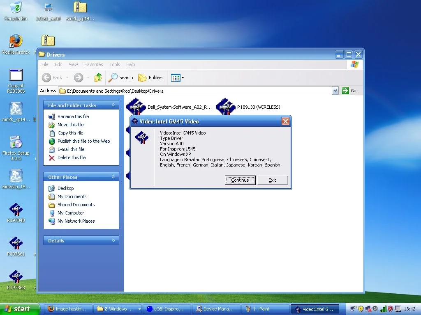Click the Exit button in the dialog
Screen dimensions: 421x315
coord(273,180)
